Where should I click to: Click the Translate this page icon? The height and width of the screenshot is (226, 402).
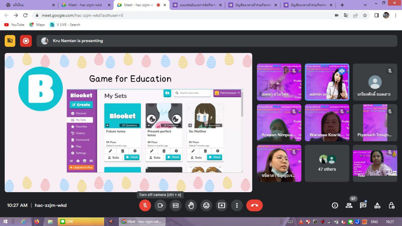point(346,15)
